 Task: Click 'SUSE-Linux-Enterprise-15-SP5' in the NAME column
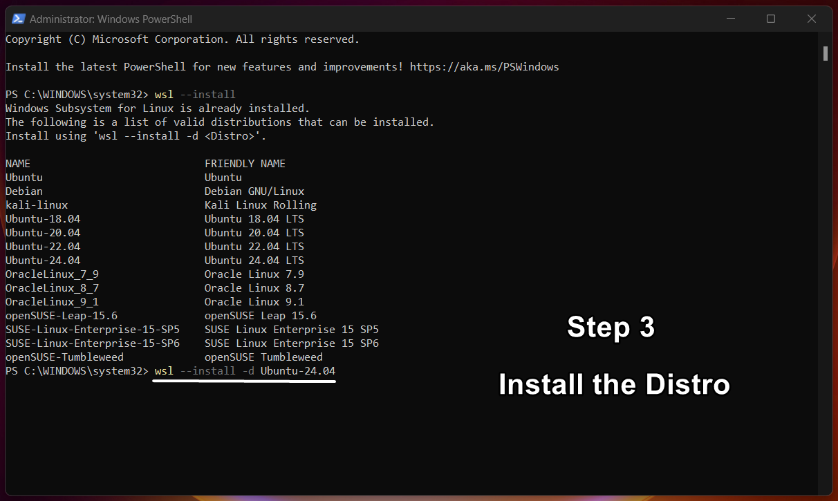pos(93,330)
